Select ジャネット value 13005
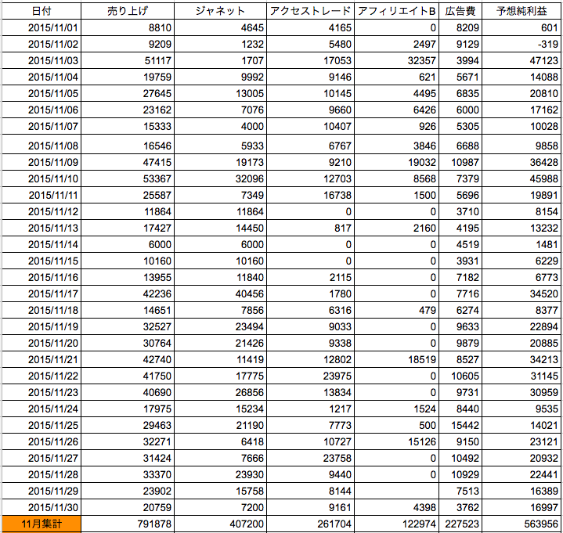This screenshot has width=563, height=533. click(x=221, y=94)
